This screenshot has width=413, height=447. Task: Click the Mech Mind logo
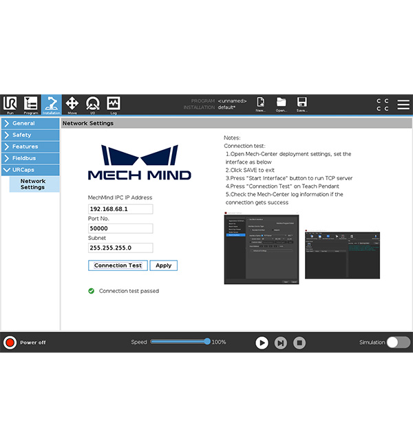pyautogui.click(x=140, y=162)
